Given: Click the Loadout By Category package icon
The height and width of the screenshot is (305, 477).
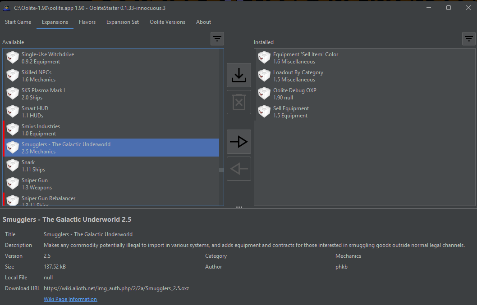Looking at the screenshot, I should (264, 76).
